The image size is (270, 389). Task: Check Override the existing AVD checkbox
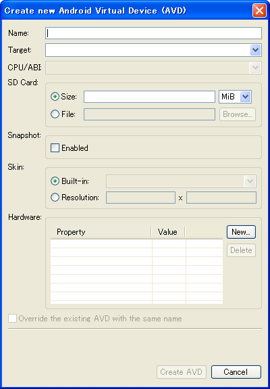[x=12, y=319]
